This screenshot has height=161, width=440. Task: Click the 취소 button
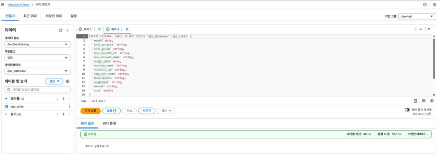coord(129,110)
